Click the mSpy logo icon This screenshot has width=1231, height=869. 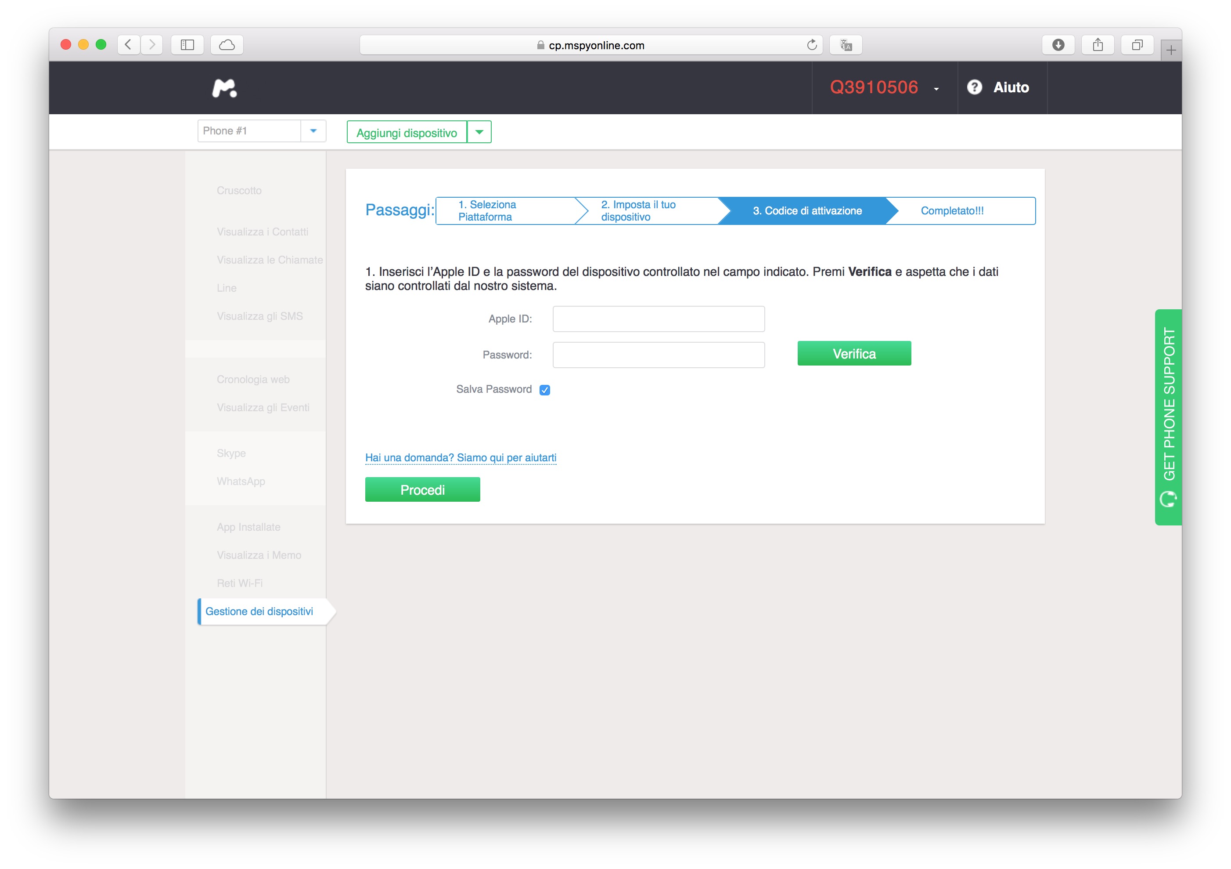pos(224,88)
